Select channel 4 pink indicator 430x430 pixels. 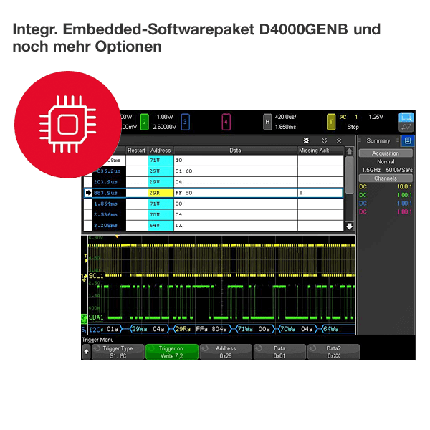(226, 122)
